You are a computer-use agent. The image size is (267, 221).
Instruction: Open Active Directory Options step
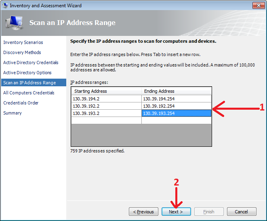(x=27, y=73)
